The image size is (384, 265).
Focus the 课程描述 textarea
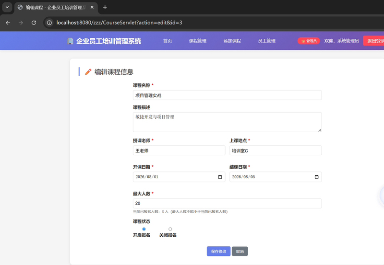coord(227,122)
